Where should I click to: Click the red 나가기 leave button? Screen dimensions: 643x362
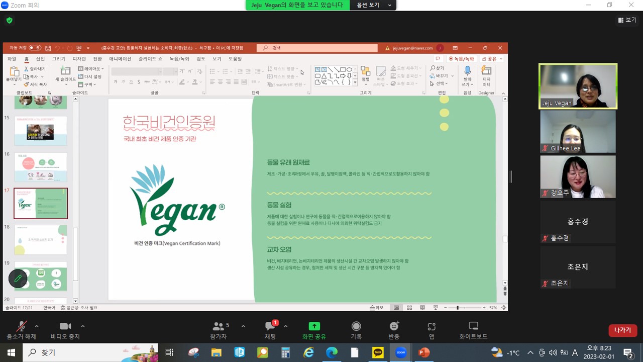point(622,330)
